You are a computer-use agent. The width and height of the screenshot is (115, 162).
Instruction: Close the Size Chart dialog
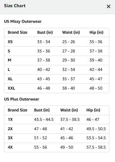tap(108, 7)
